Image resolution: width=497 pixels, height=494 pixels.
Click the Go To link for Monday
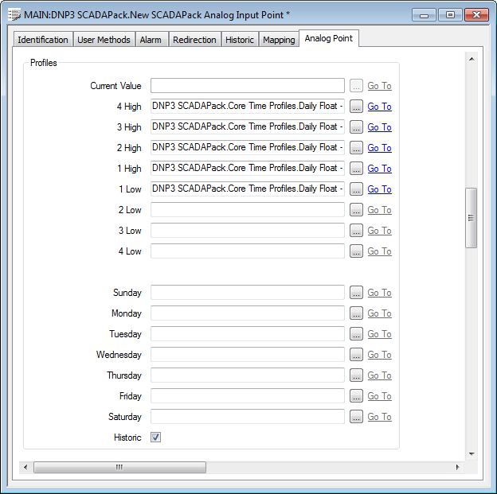pyautogui.click(x=379, y=313)
